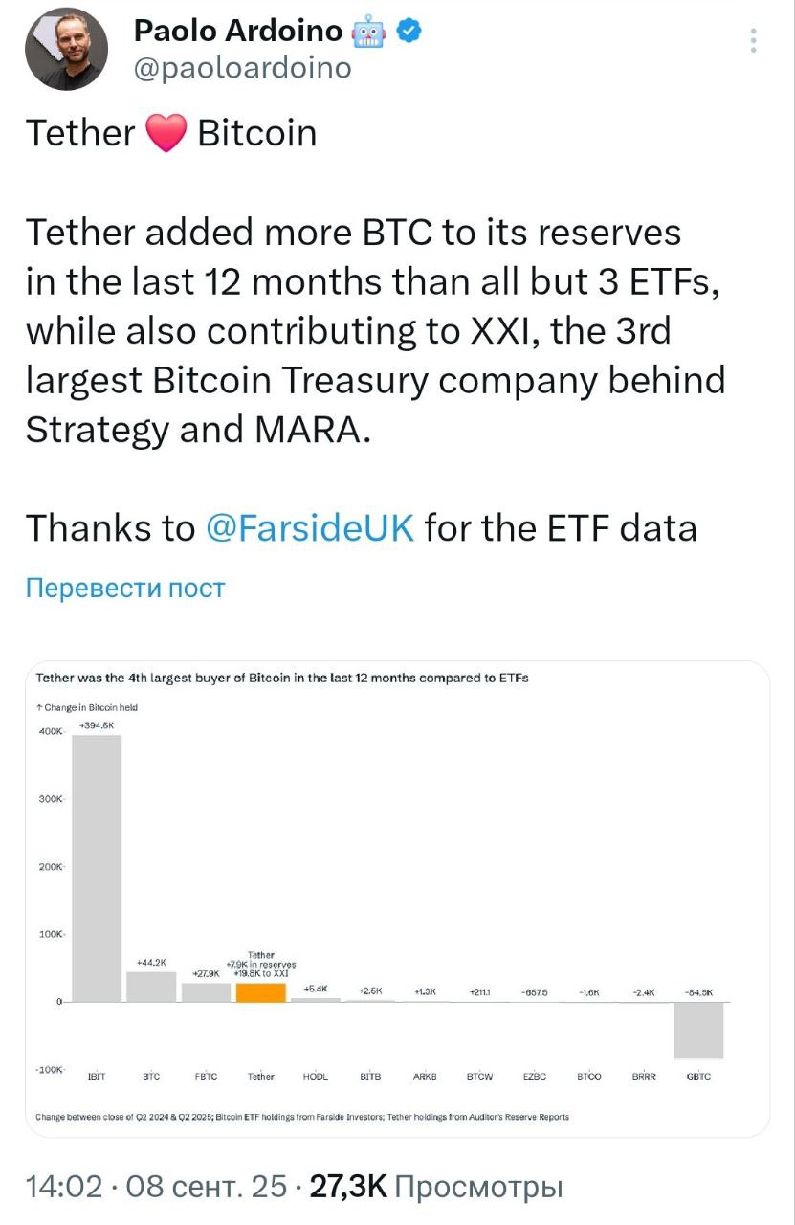Image resolution: width=795 pixels, height=1225 pixels.
Task: Click the chart's footnote source text
Action: coord(302,1116)
